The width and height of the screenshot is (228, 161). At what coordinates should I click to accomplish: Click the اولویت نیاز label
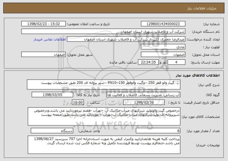click(x=211, y=47)
